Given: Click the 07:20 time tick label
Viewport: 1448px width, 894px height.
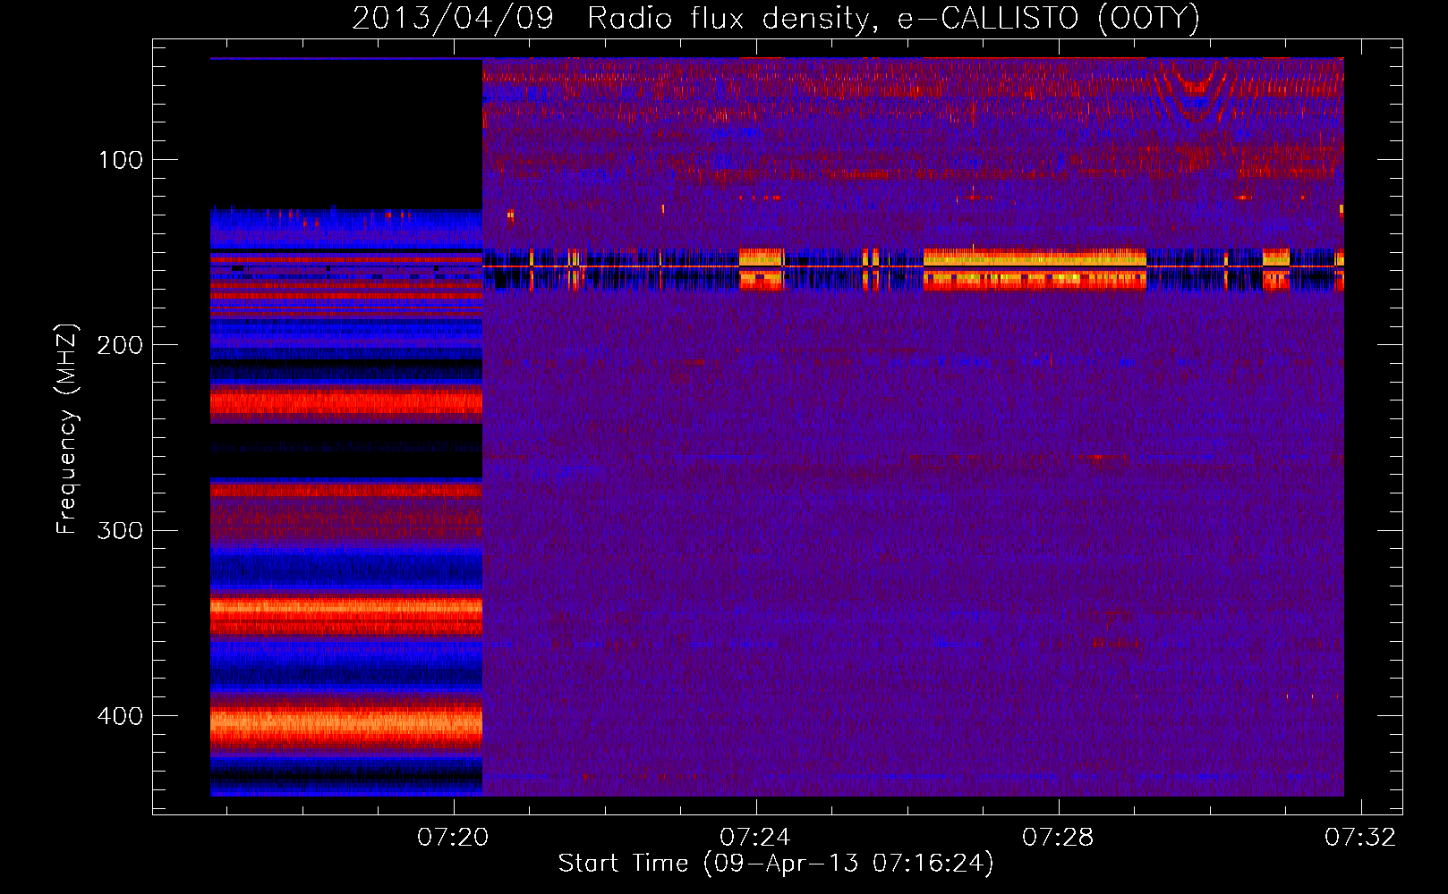Looking at the screenshot, I should click(x=453, y=837).
